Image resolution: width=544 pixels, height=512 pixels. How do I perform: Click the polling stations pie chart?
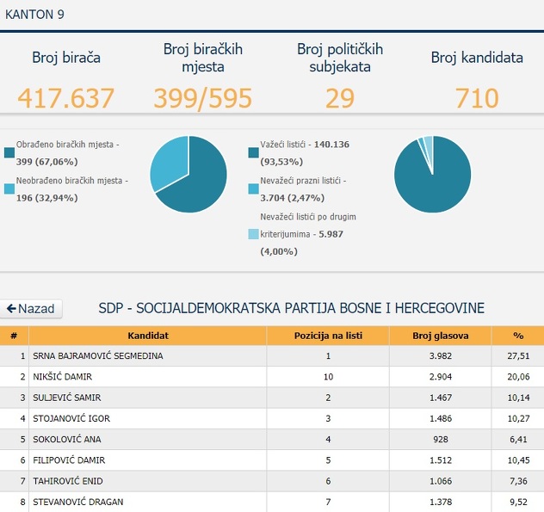(189, 175)
